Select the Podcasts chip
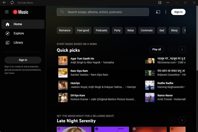This screenshot has height=132, width=198. click(x=102, y=30)
